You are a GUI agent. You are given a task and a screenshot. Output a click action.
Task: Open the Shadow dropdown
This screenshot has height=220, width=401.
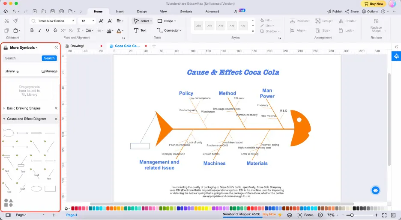click(x=270, y=31)
